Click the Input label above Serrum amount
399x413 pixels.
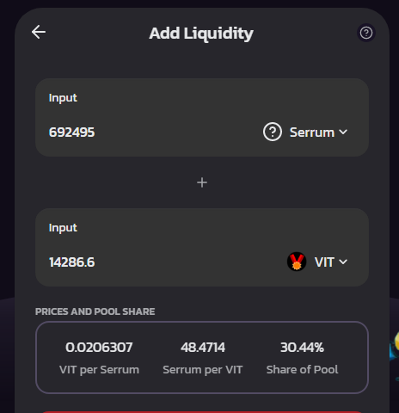[x=63, y=98]
